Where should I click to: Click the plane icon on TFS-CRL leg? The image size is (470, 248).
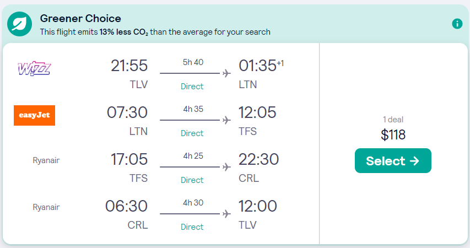[x=226, y=167]
